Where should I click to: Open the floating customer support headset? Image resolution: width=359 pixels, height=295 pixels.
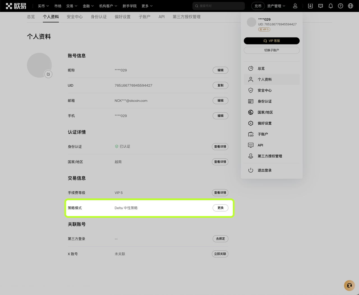click(x=349, y=285)
